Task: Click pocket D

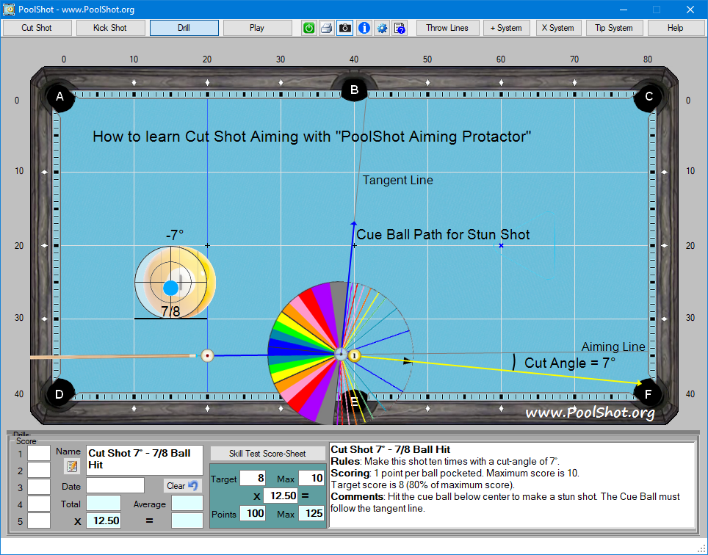Action: 59,394
